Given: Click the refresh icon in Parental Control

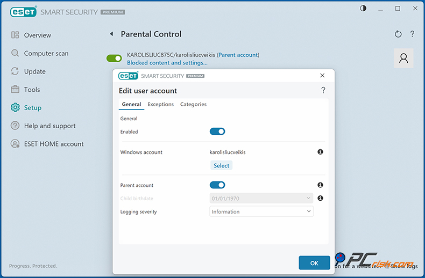Looking at the screenshot, I should pos(398,34).
